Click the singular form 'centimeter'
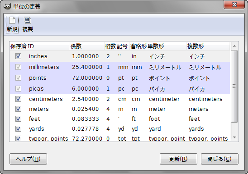 164,99
